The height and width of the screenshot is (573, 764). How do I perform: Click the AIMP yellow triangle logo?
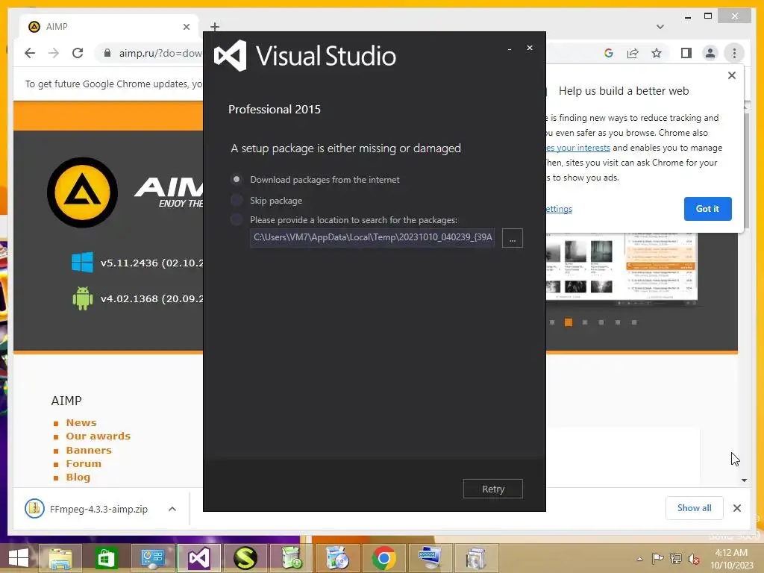point(82,192)
